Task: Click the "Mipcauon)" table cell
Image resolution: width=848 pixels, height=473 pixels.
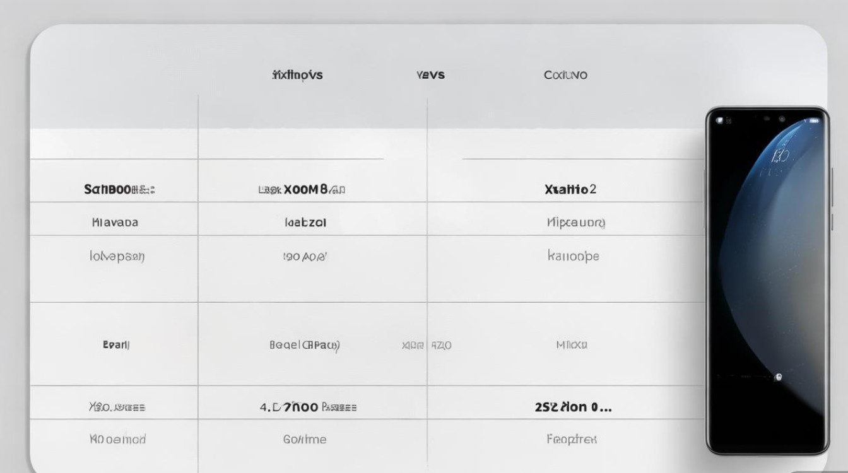Action: [x=575, y=222]
